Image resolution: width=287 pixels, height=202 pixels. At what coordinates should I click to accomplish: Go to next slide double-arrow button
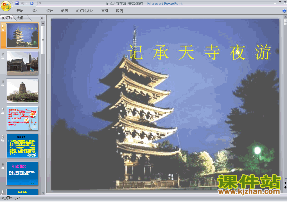(285, 187)
